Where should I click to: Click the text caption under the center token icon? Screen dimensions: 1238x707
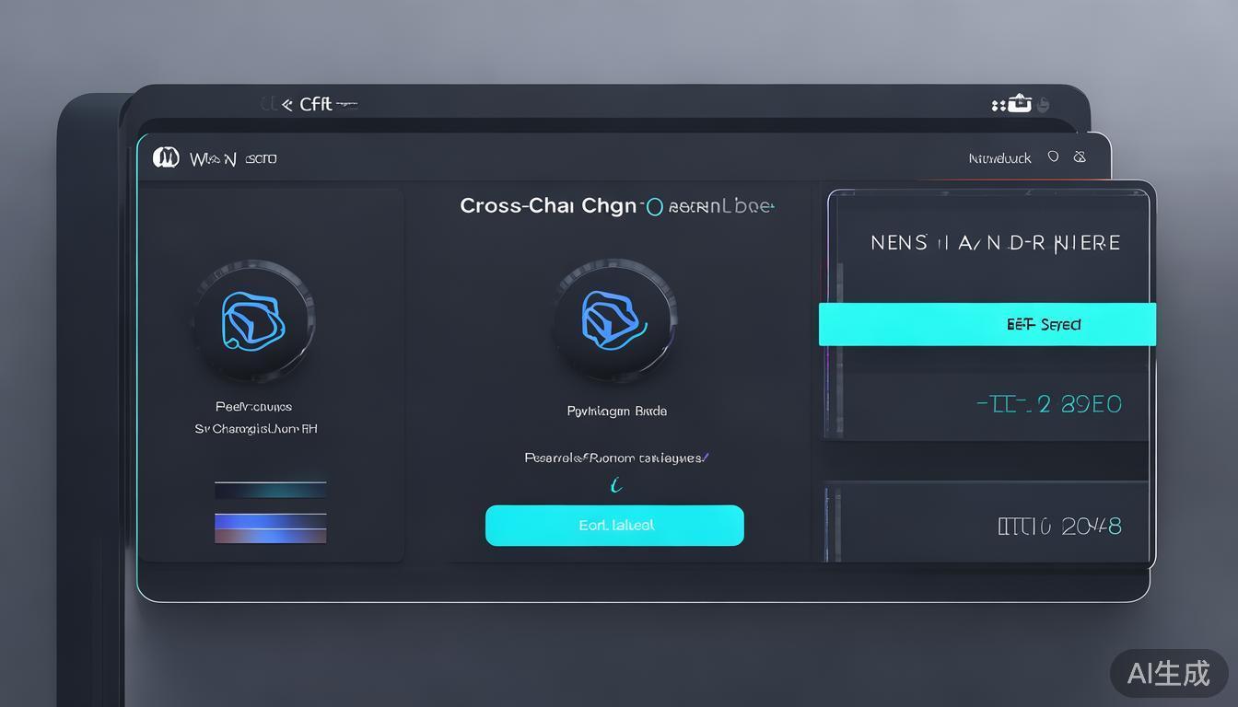point(616,411)
